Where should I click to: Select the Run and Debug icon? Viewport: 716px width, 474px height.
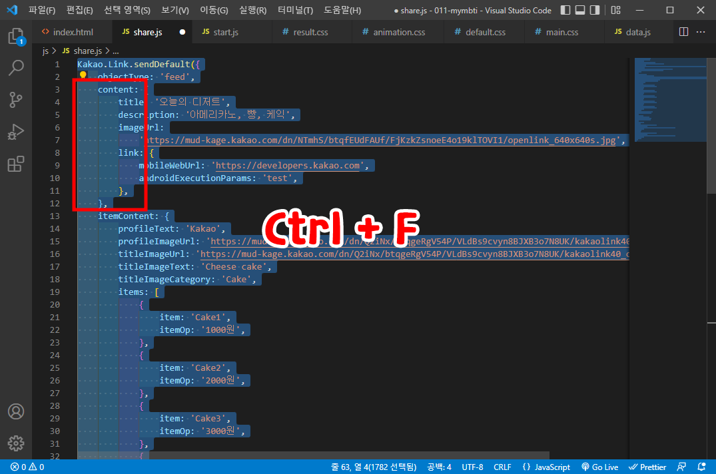click(16, 132)
